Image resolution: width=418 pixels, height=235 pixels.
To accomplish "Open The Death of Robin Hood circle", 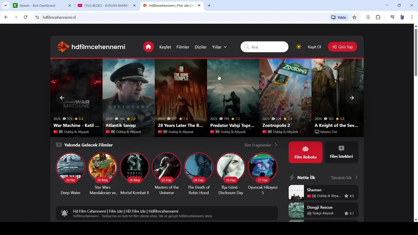I will click(199, 167).
